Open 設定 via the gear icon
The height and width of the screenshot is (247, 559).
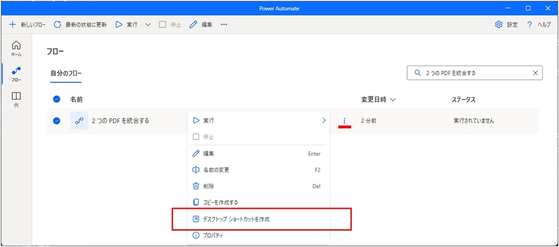click(x=498, y=25)
